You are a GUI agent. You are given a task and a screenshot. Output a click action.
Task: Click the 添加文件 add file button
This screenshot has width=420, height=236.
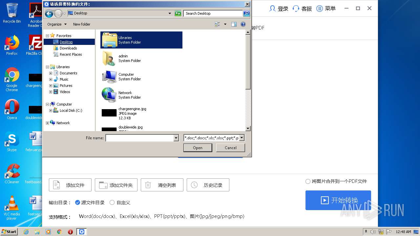[x=70, y=185]
